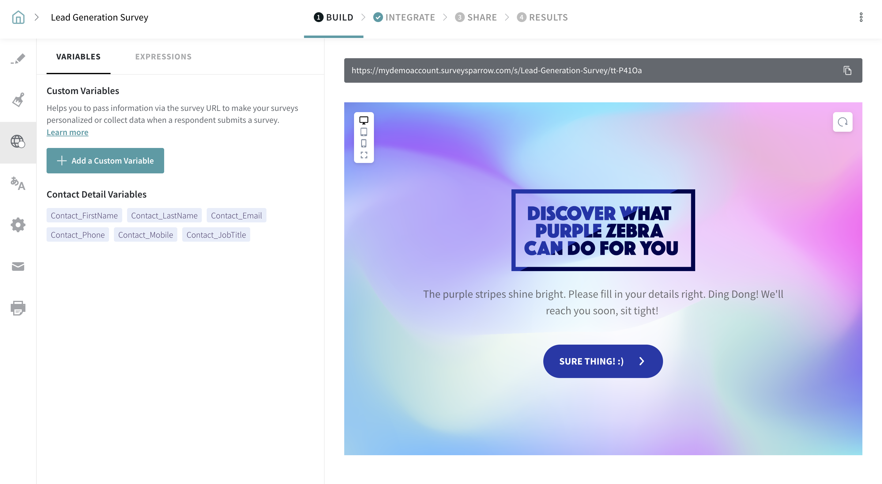Open the settings gear sidebar icon
Viewport: 882px width, 484px height.
(x=18, y=225)
